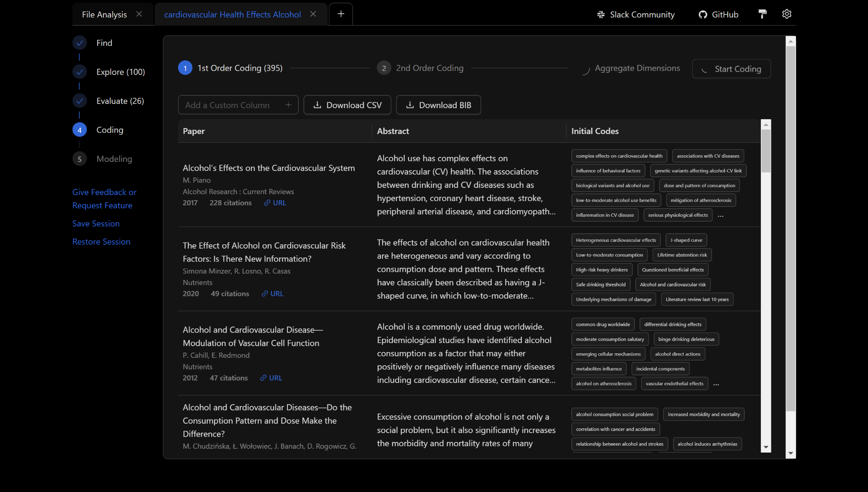Click the download icon on Download BIB
The width and height of the screenshot is (868, 492).
[x=410, y=105]
